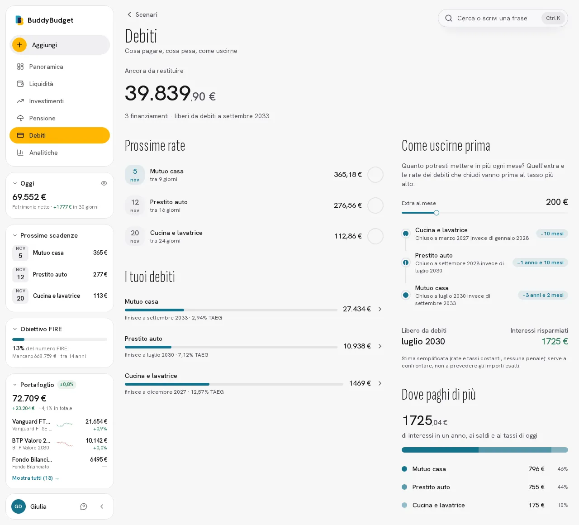Click the yellow plus Aggiungi icon
The width and height of the screenshot is (579, 525).
tap(19, 45)
